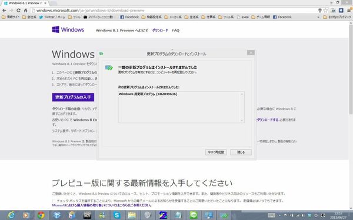Select 'Windows 用更新プログラム (KB2849636)' list entry
353x220 pixels.
click(x=148, y=94)
